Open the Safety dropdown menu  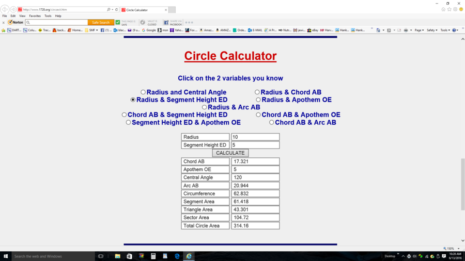(432, 30)
